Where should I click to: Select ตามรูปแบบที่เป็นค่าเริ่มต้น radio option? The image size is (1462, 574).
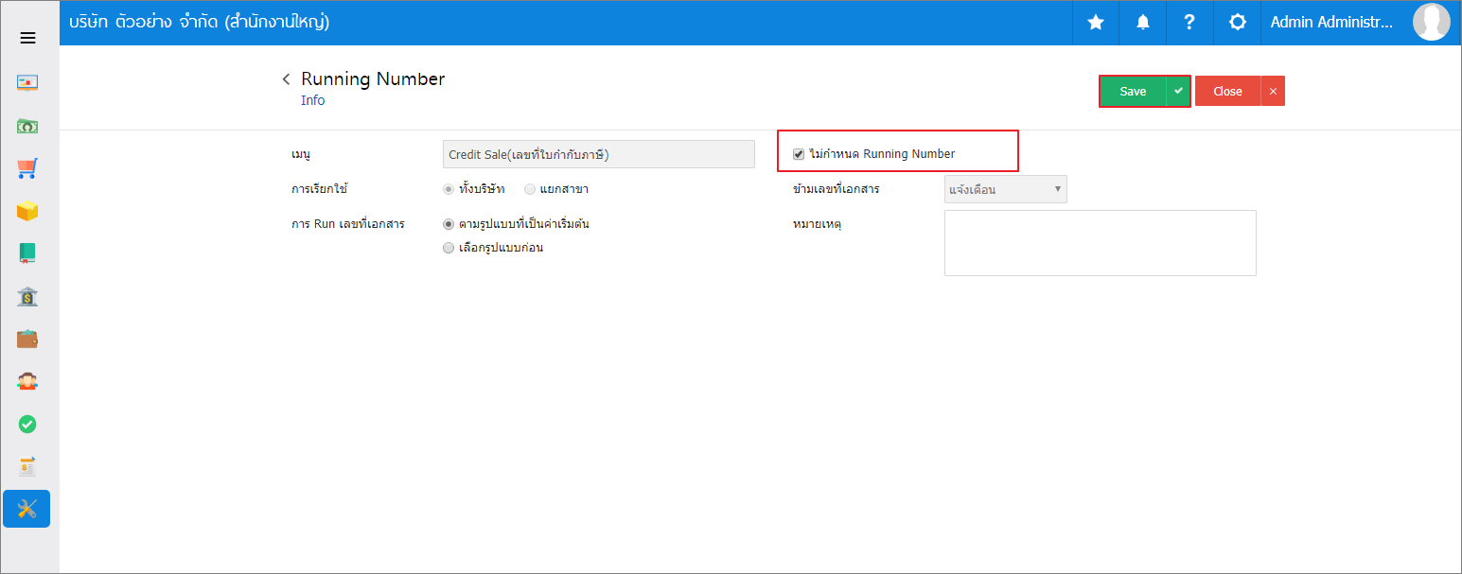coord(449,225)
